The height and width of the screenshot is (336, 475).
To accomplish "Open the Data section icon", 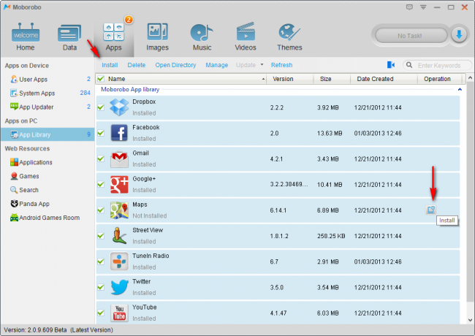I will pyautogui.click(x=69, y=37).
